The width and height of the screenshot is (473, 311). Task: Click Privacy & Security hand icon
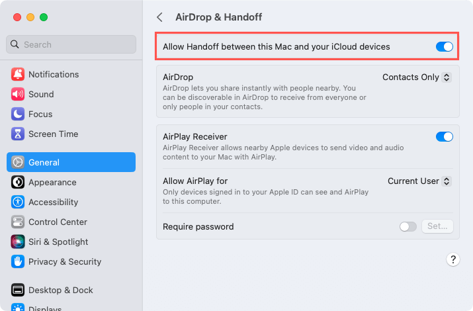pyautogui.click(x=18, y=261)
